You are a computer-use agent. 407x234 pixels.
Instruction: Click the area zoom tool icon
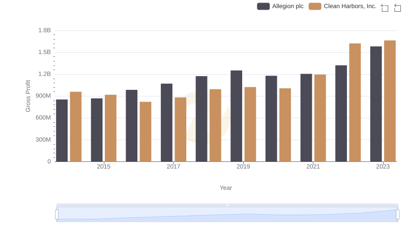pyautogui.click(x=385, y=8)
